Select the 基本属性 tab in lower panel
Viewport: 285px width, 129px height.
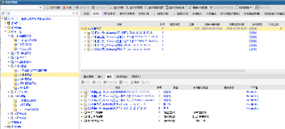click(x=88, y=77)
